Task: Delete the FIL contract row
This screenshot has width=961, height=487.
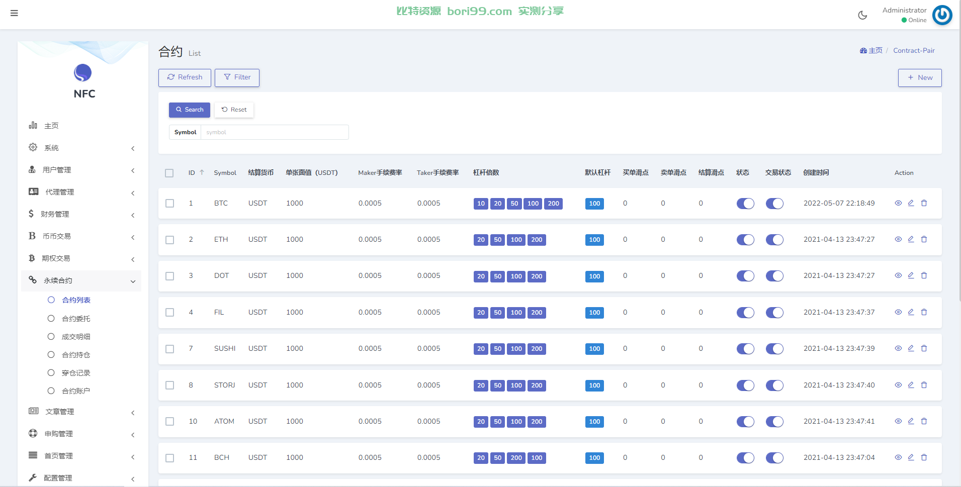Action: tap(924, 312)
